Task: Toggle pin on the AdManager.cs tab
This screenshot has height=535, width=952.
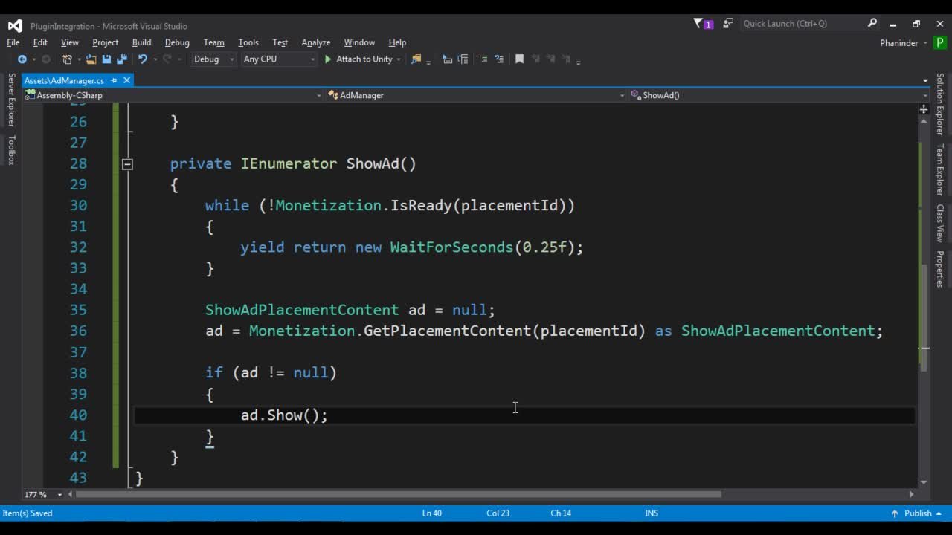Action: pos(114,80)
